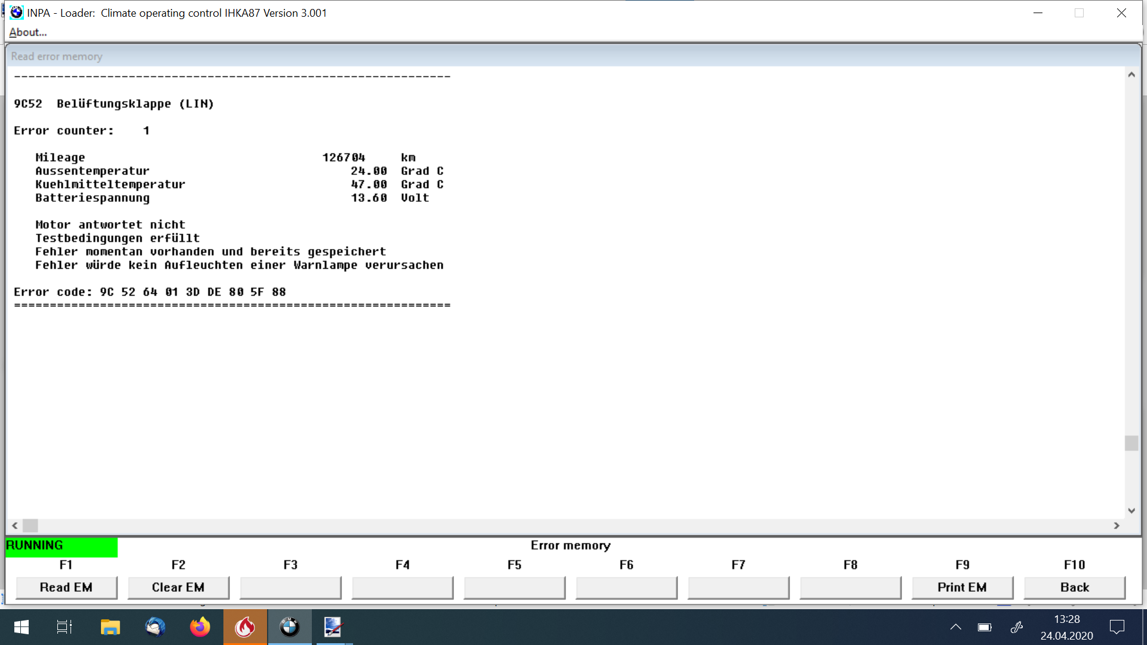Click the 'Motor antwortet nicht' line
This screenshot has width=1147, height=645.
coord(111,225)
